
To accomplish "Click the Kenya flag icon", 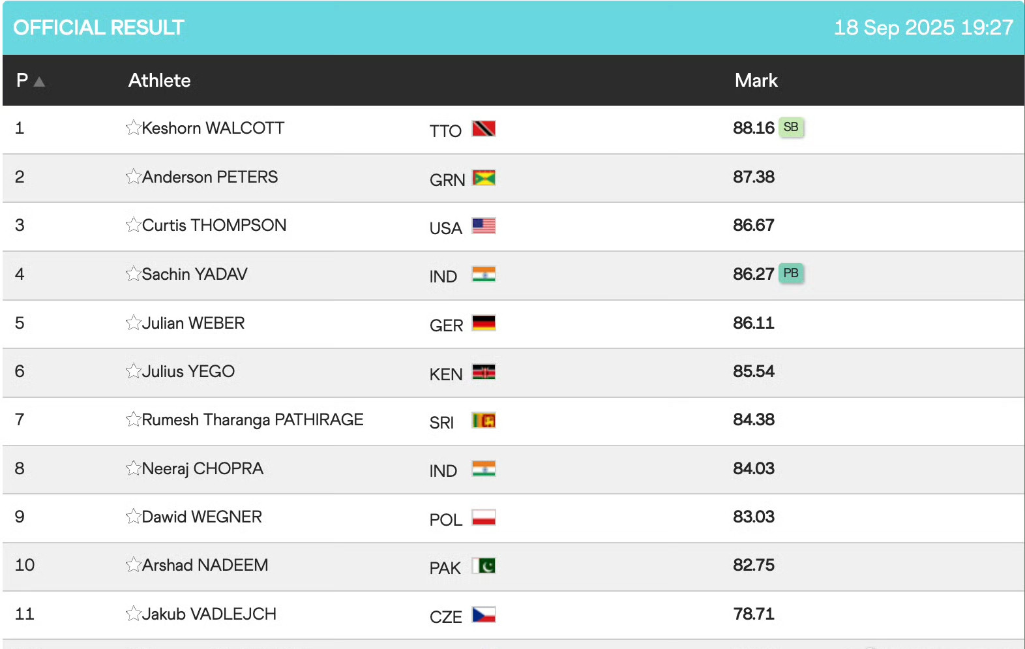I will tap(484, 372).
